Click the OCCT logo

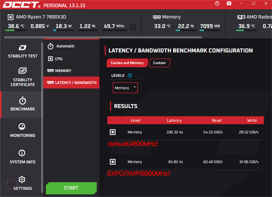coord(21,5)
